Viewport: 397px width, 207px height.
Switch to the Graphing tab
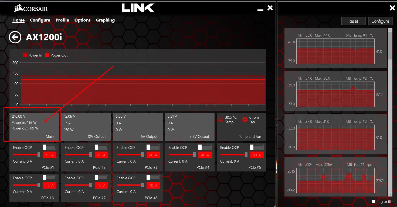point(105,20)
